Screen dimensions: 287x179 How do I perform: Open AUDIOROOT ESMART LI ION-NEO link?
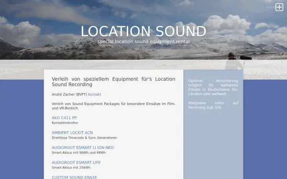[83, 147]
